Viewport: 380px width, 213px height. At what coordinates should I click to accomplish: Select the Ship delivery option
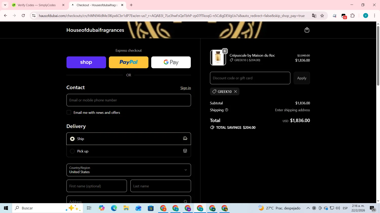click(x=129, y=139)
